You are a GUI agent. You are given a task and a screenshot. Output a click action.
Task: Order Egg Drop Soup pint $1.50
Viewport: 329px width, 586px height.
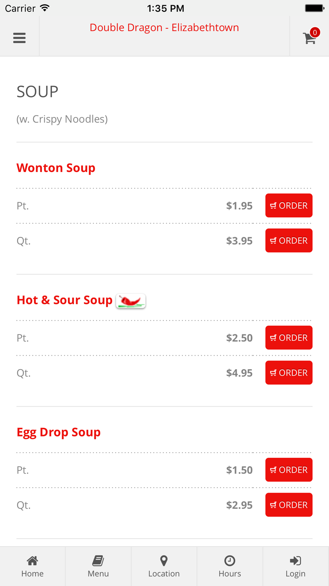click(x=289, y=470)
